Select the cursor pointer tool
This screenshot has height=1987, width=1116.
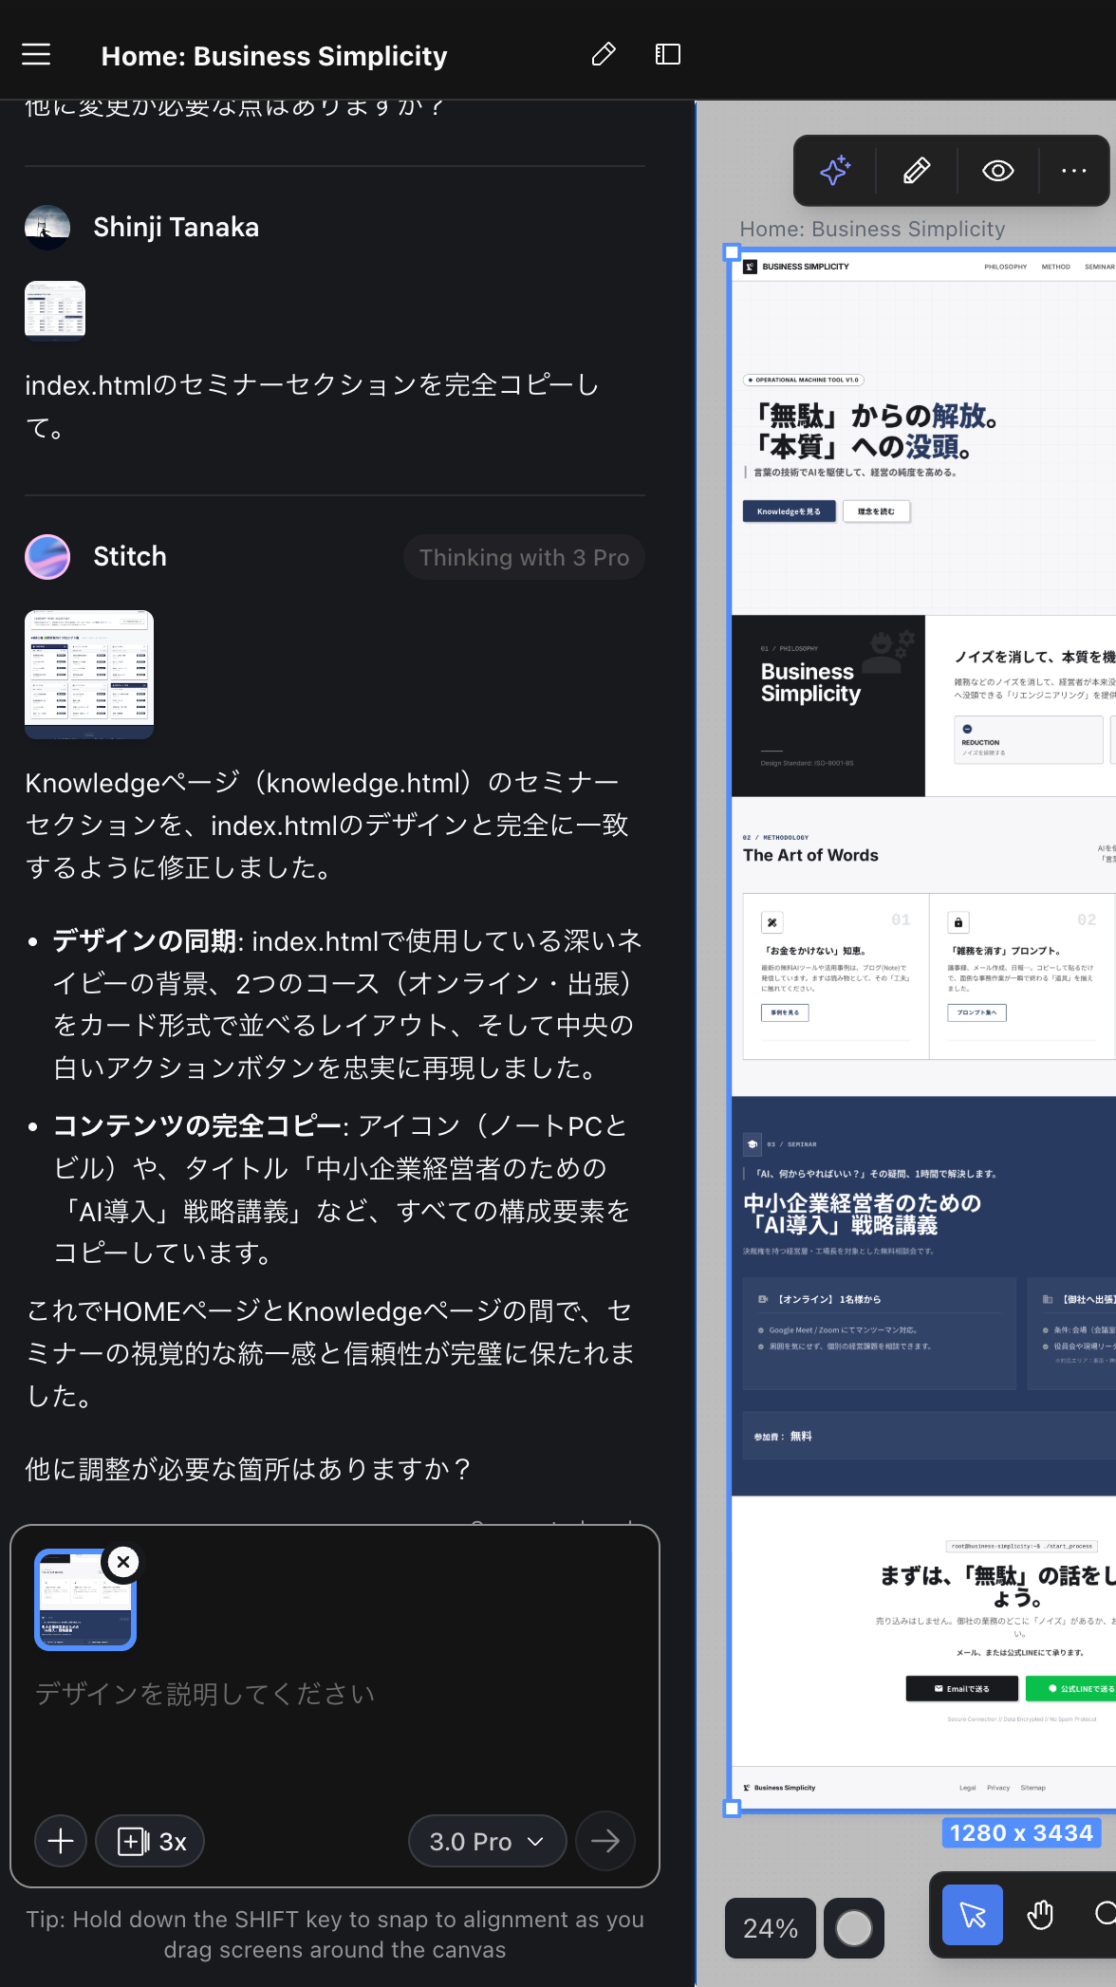[x=973, y=1915]
